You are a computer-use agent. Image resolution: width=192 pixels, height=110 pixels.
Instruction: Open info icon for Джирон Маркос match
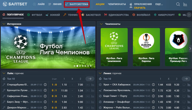(45, 108)
